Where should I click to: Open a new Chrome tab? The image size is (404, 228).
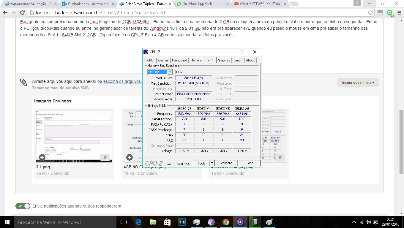coord(294,4)
